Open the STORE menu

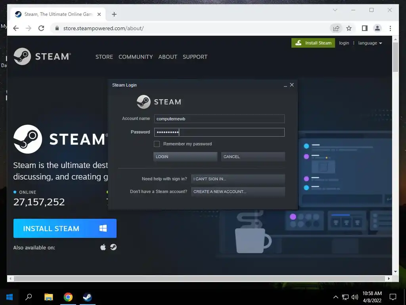104,57
